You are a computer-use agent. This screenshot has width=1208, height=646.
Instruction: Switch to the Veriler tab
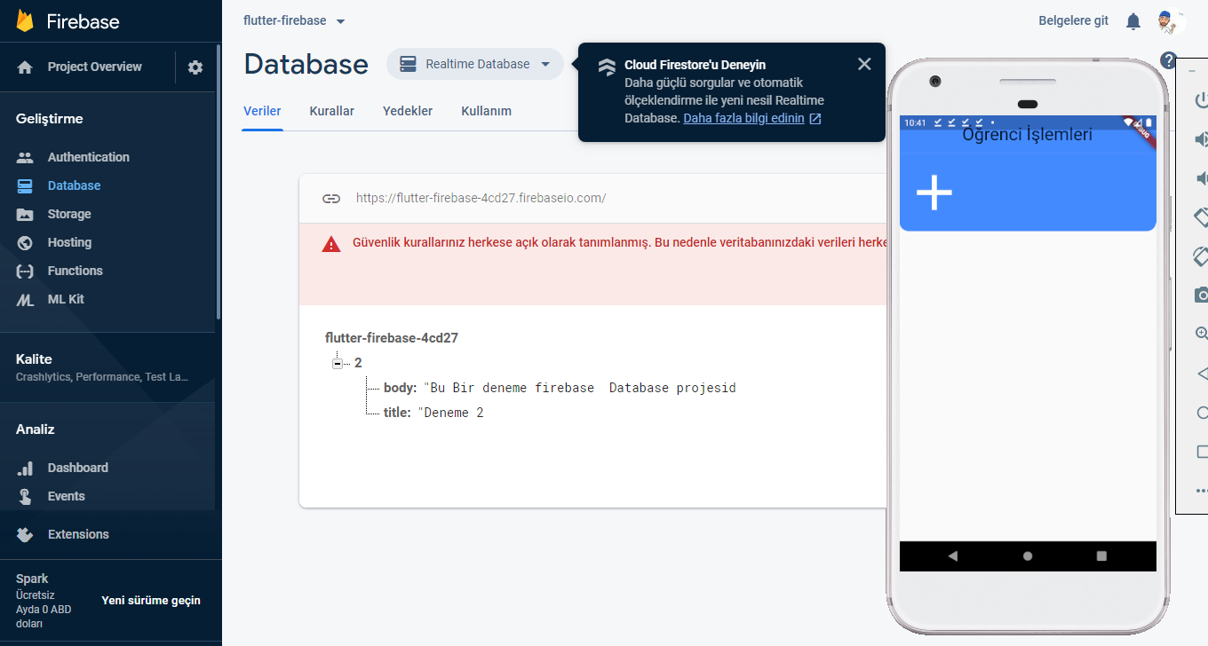pos(262,111)
